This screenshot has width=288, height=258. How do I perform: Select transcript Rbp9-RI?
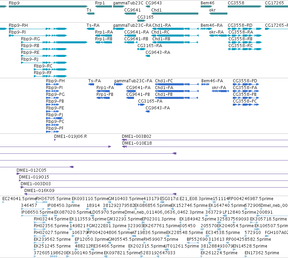pyautogui.click(x=38, y=36)
